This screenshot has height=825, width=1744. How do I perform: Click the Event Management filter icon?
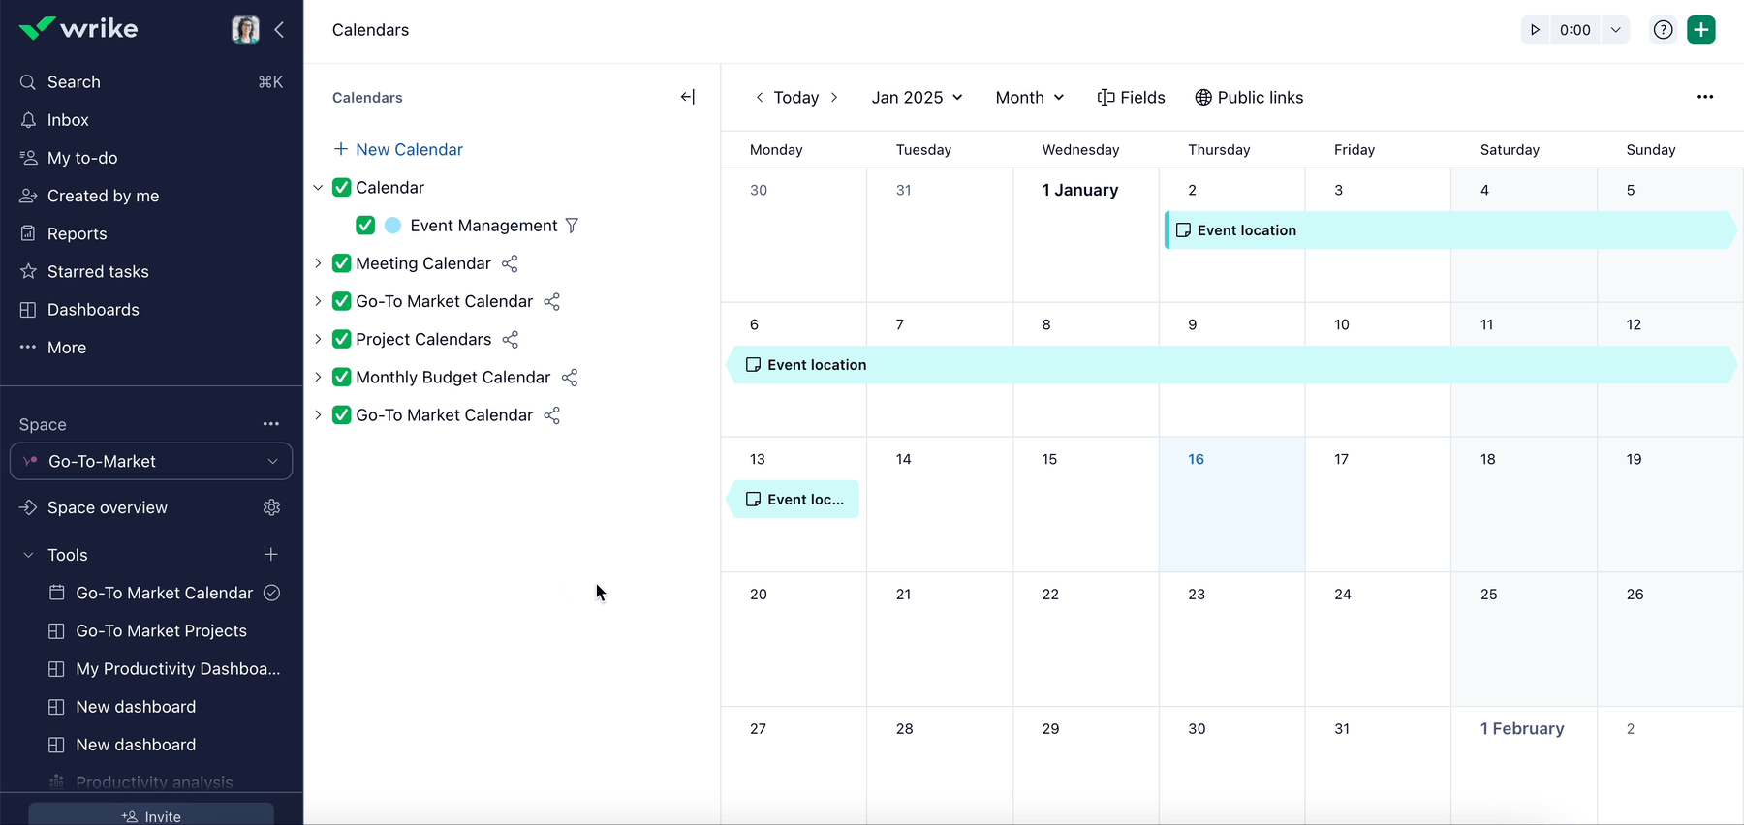572,226
